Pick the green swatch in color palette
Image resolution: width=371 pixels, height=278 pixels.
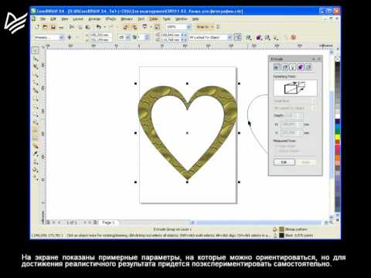click(x=337, y=131)
